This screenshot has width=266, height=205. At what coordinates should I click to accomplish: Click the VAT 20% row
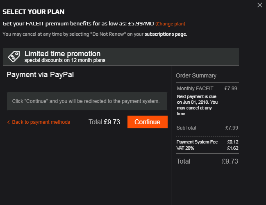pos(207,148)
